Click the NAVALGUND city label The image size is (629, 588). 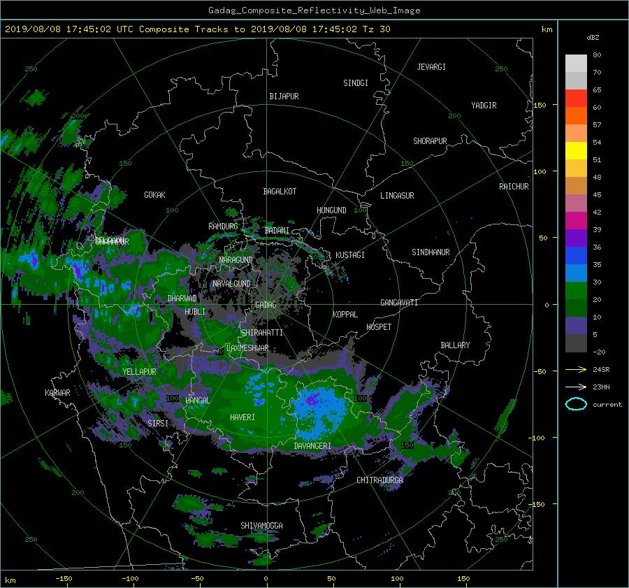pyautogui.click(x=231, y=284)
